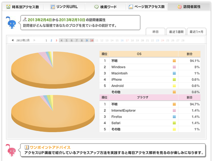Go to previous month with left arrow
This screenshot has width=213, height=161.
(x=13, y=40)
